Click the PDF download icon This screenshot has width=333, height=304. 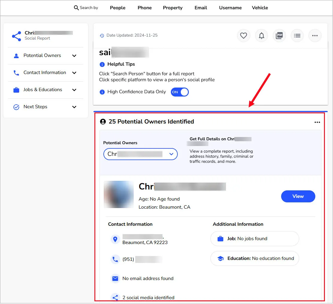click(279, 35)
